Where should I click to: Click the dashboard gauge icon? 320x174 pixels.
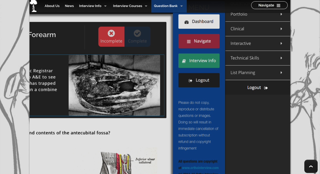[x=187, y=22]
